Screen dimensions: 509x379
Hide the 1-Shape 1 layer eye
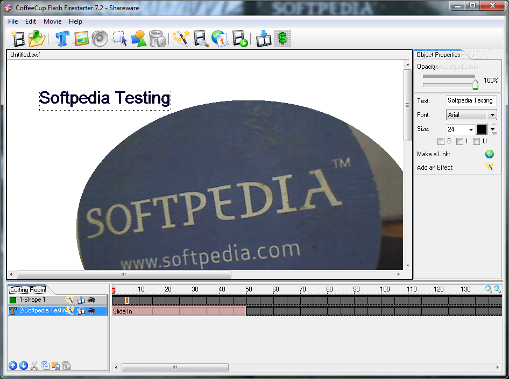tap(91, 300)
